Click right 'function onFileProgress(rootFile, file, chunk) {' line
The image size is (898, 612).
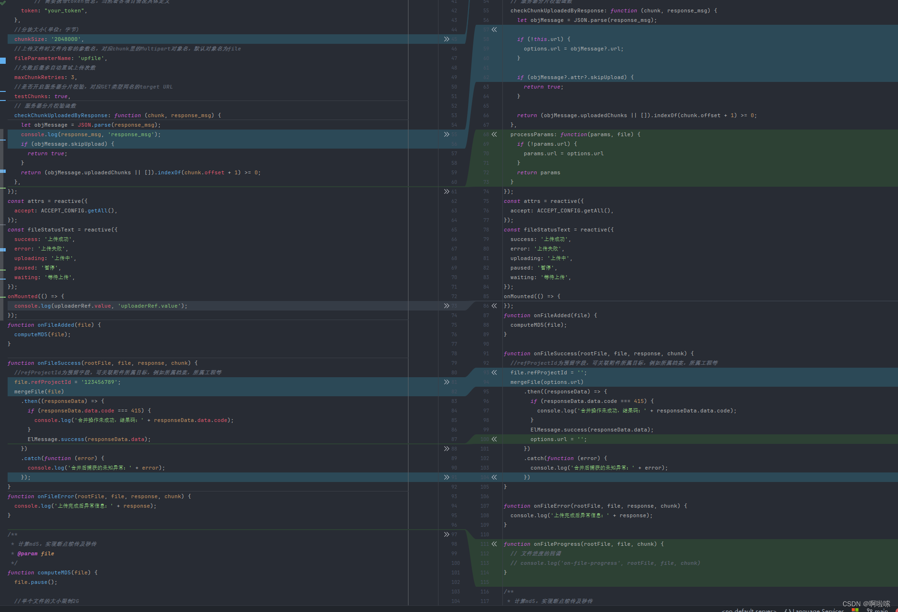pyautogui.click(x=584, y=544)
